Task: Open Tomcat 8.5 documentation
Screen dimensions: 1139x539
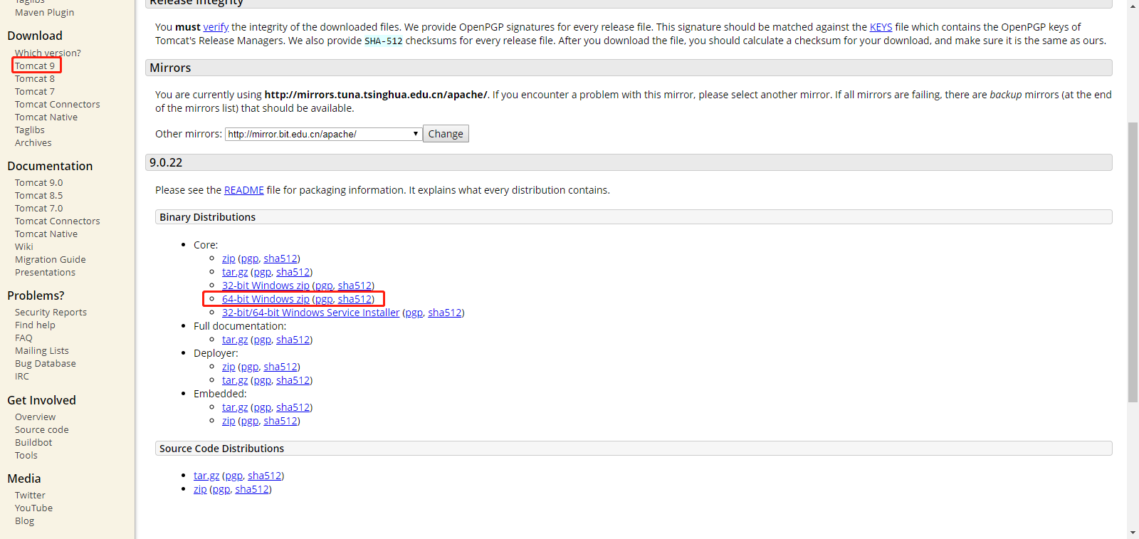Action: click(x=39, y=195)
